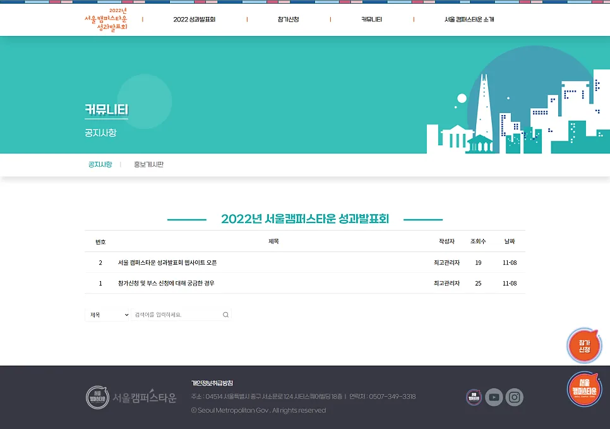Open the 커뮤니티 menu
Image resolution: width=610 pixels, height=429 pixels.
click(371, 20)
